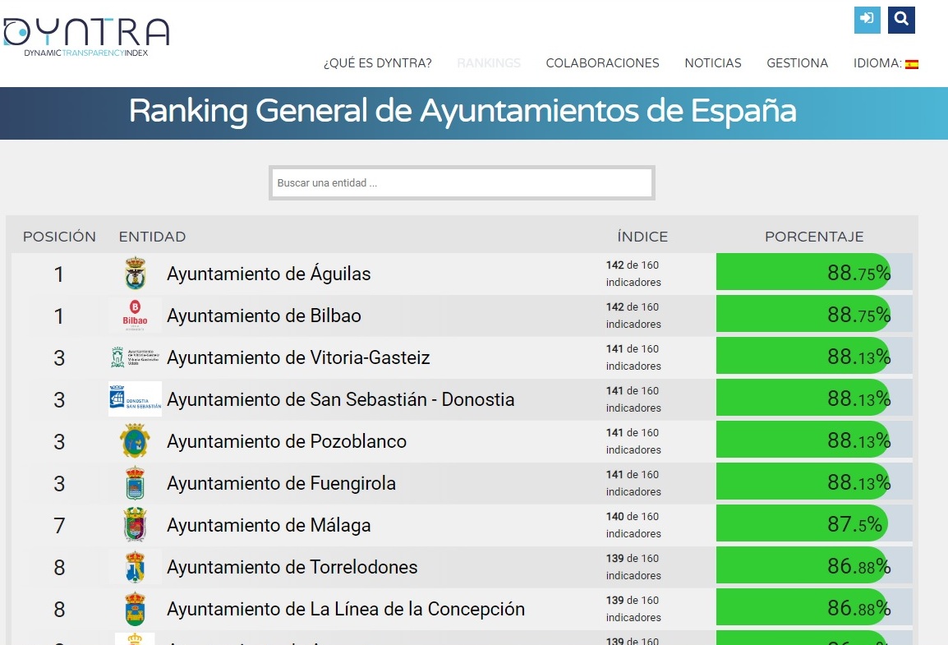This screenshot has width=948, height=645.
Task: Open the GESTIONA dropdown menu
Action: point(797,62)
